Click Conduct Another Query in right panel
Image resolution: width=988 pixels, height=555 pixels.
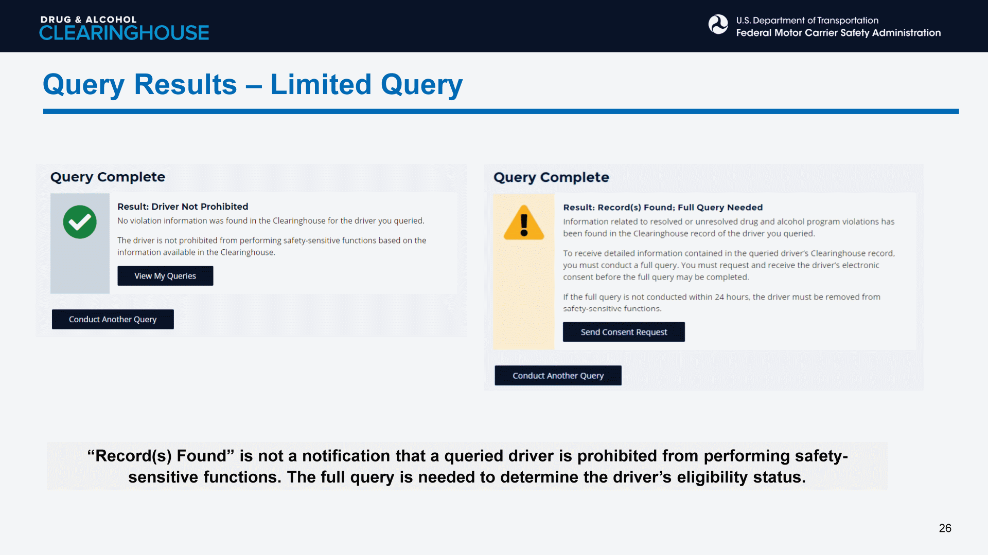click(558, 376)
